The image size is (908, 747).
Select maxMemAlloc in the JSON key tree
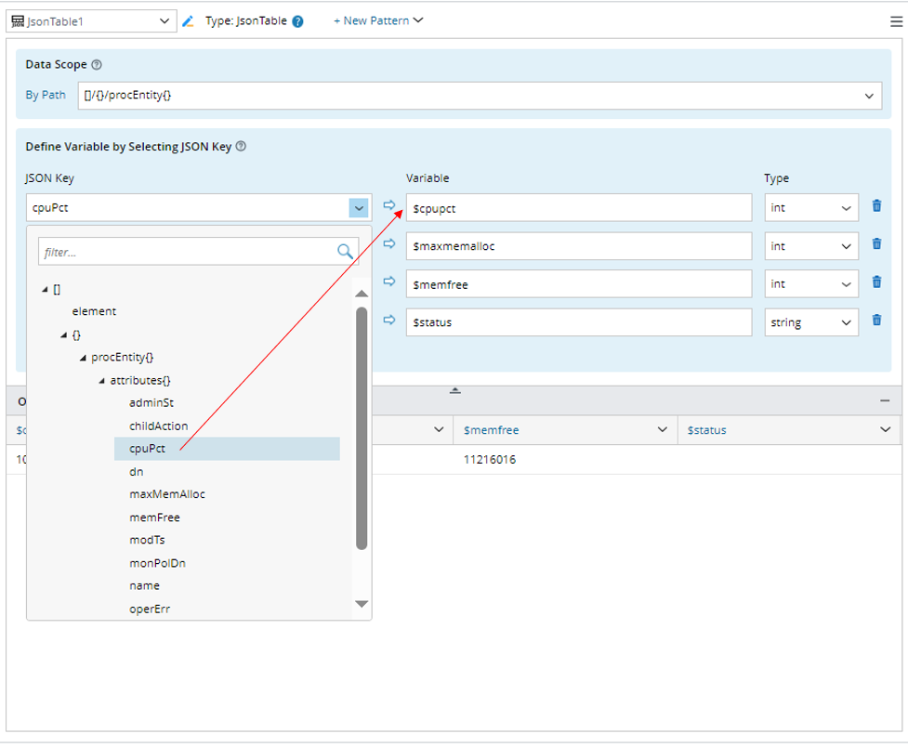167,494
